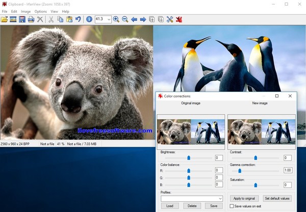306x212 pixels.
Task: Open the Image menu
Action: tap(25, 11)
